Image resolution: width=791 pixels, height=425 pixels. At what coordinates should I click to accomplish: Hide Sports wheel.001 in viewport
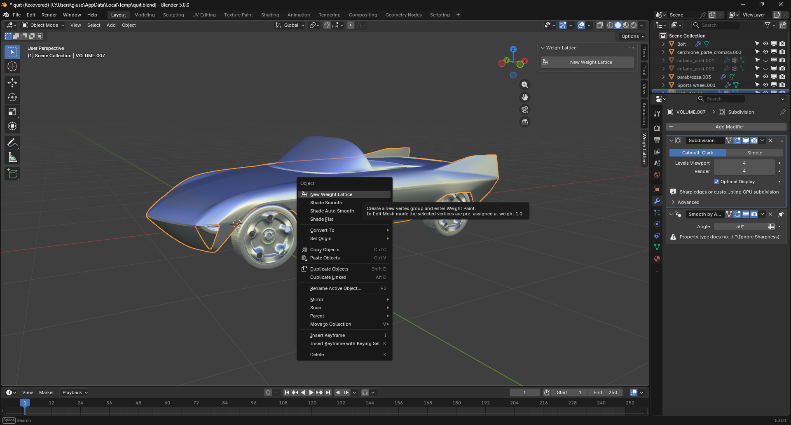pos(765,85)
